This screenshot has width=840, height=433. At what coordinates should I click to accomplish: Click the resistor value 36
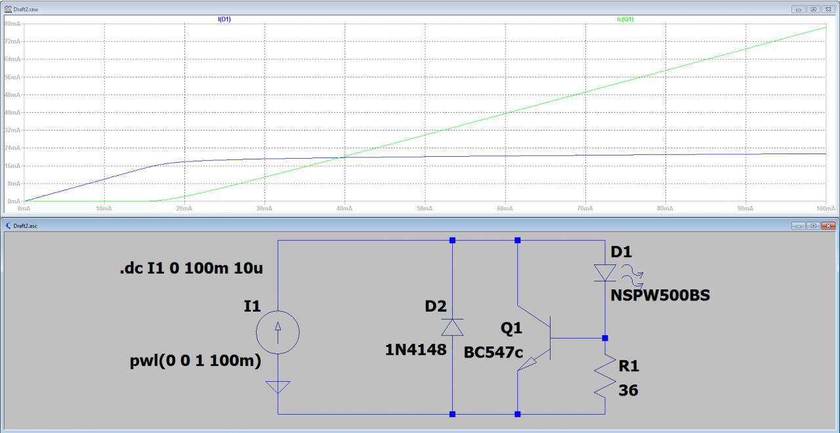click(x=628, y=390)
